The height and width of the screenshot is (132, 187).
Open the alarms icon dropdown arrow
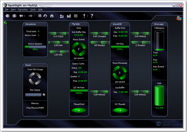(x=88, y=16)
